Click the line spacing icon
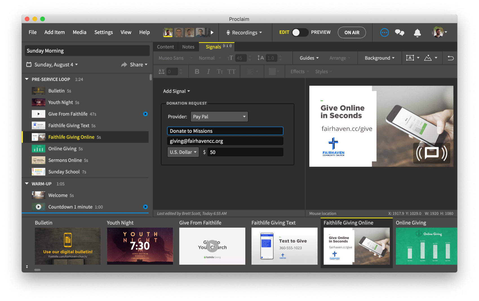 pos(260,58)
